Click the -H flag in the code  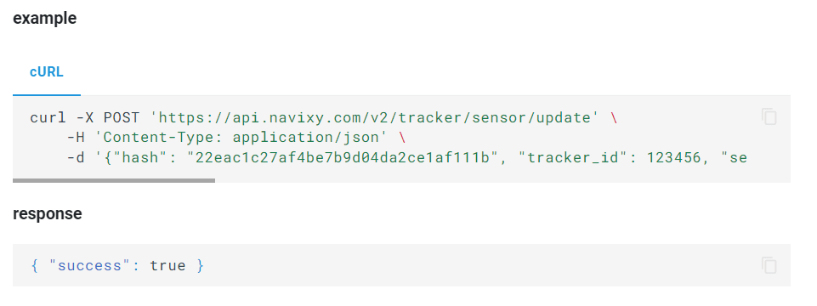(76, 138)
